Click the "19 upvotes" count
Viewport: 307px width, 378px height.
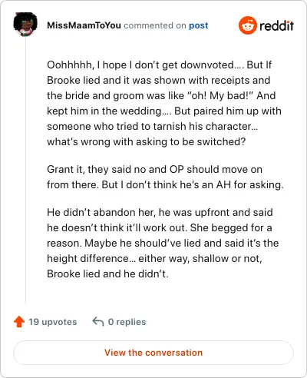52,322
